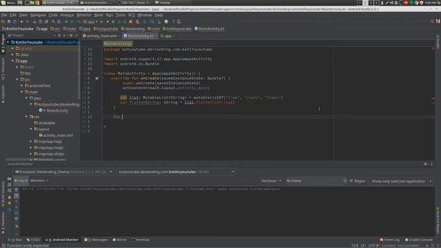
Task: Collapse the layout folder
Action: 31,129
